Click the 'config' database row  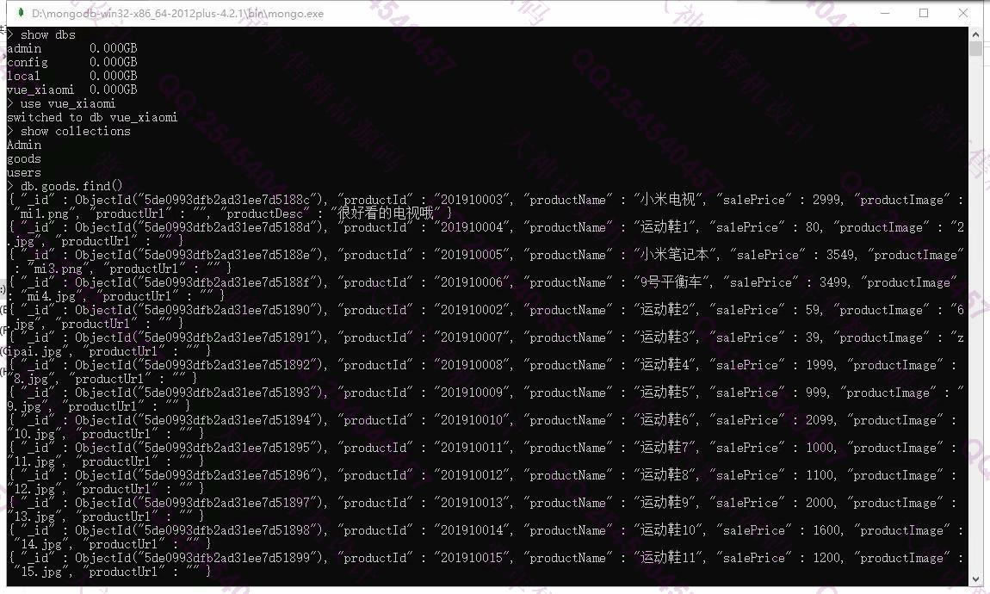pos(72,63)
